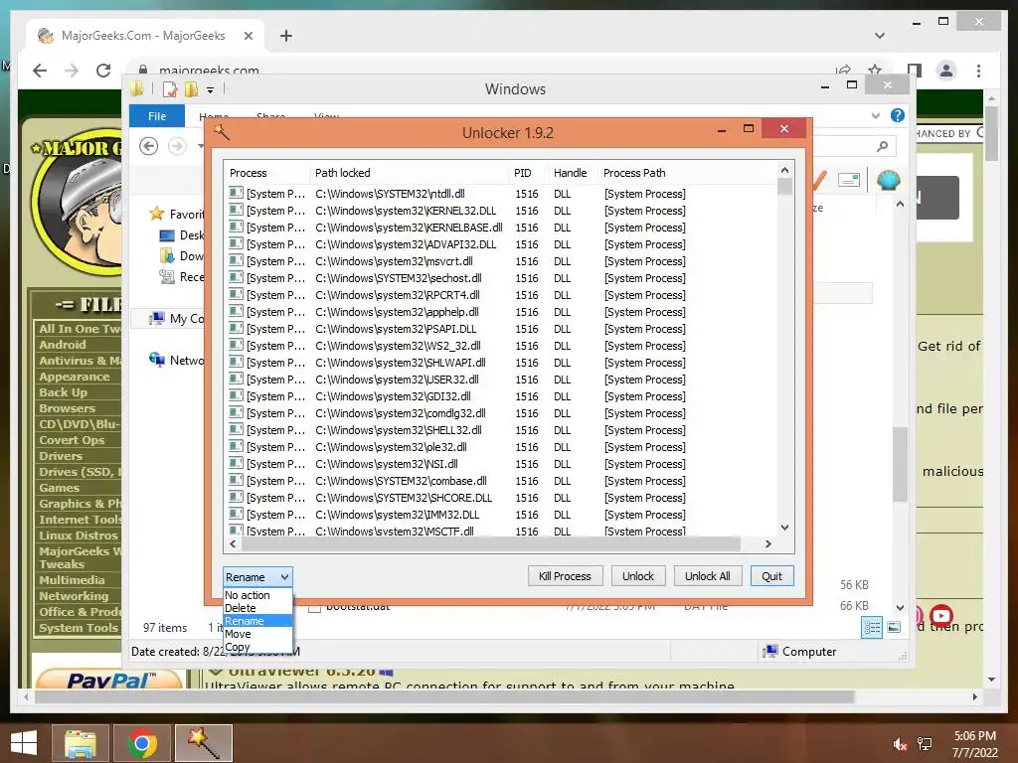The image size is (1018, 763).
Task: Click Unlocker wand icon in title bar
Action: tap(222, 132)
